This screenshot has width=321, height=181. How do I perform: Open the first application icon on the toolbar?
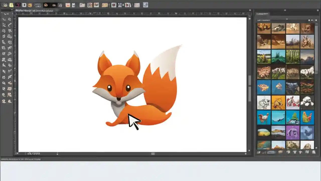click(5, 5)
